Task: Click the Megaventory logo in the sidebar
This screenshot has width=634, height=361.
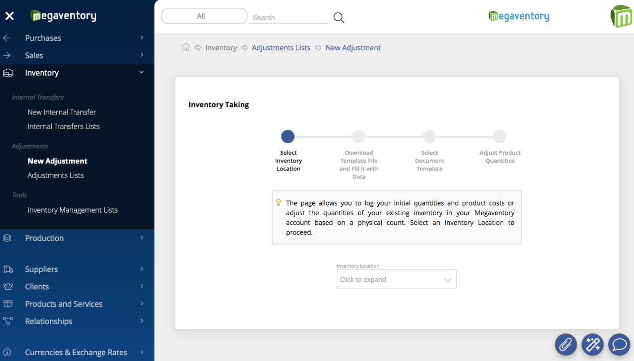Action: tap(63, 16)
